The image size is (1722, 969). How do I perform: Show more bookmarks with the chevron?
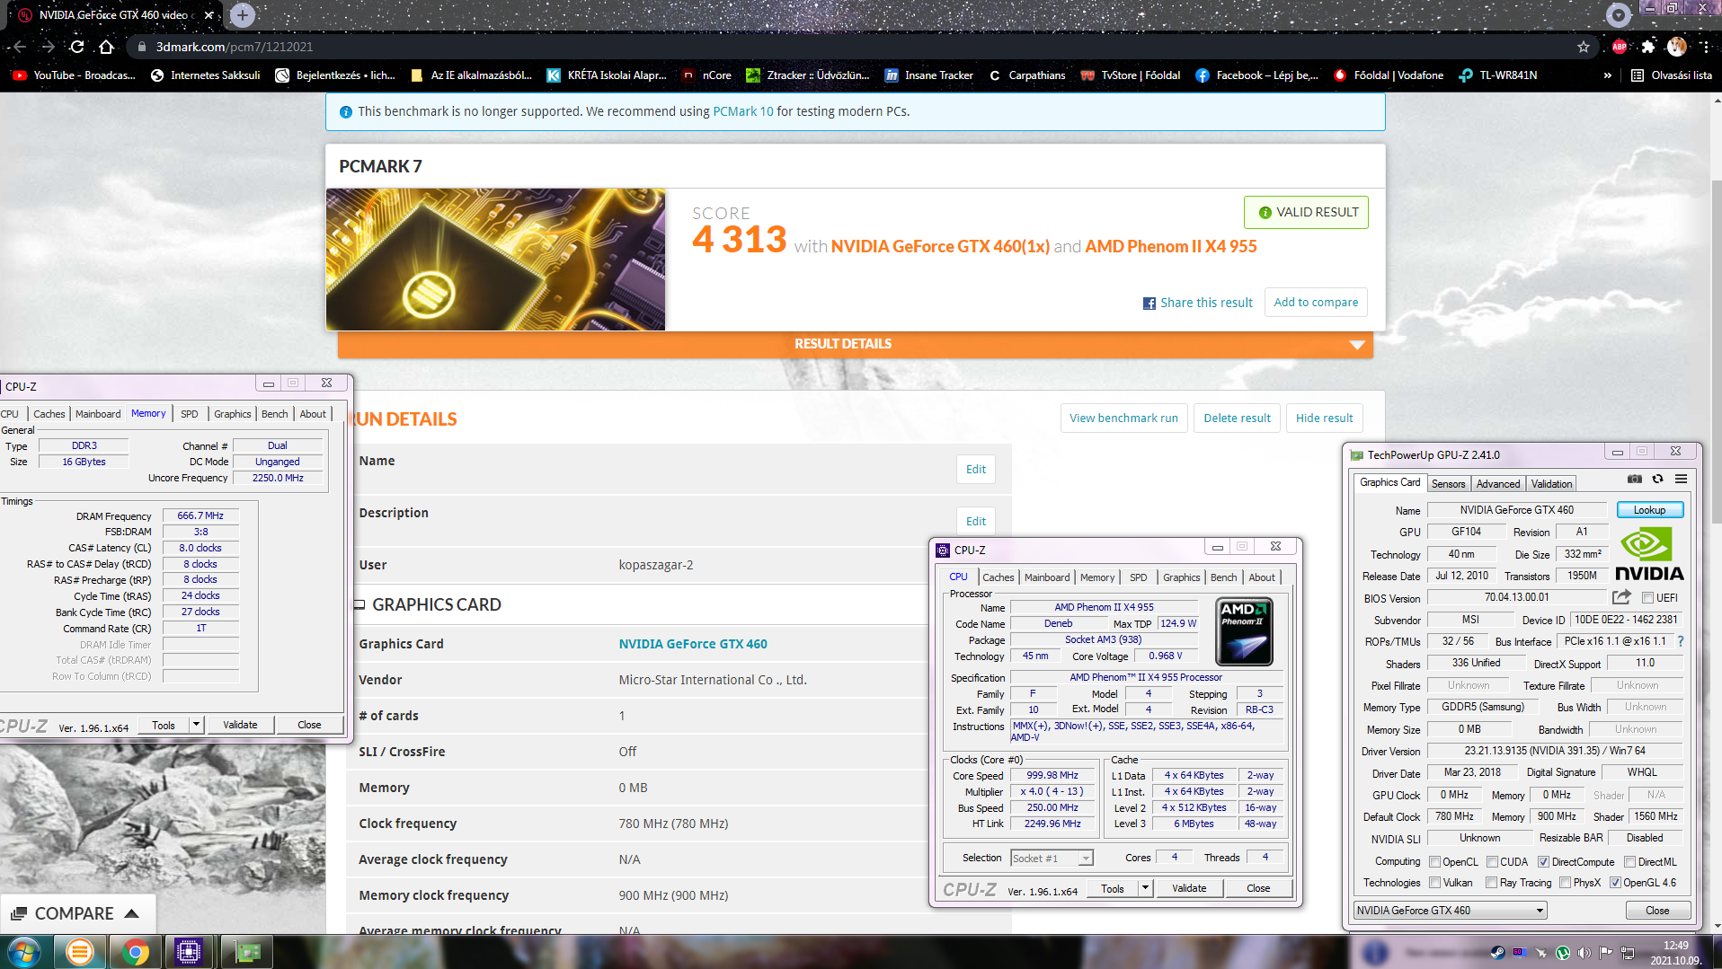[1607, 75]
